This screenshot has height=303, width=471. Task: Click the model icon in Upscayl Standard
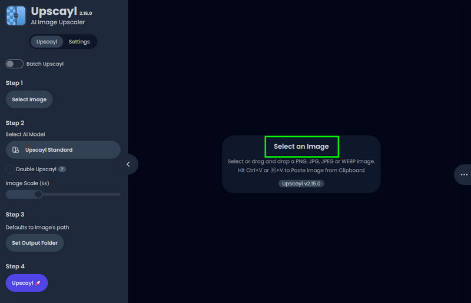click(x=16, y=150)
